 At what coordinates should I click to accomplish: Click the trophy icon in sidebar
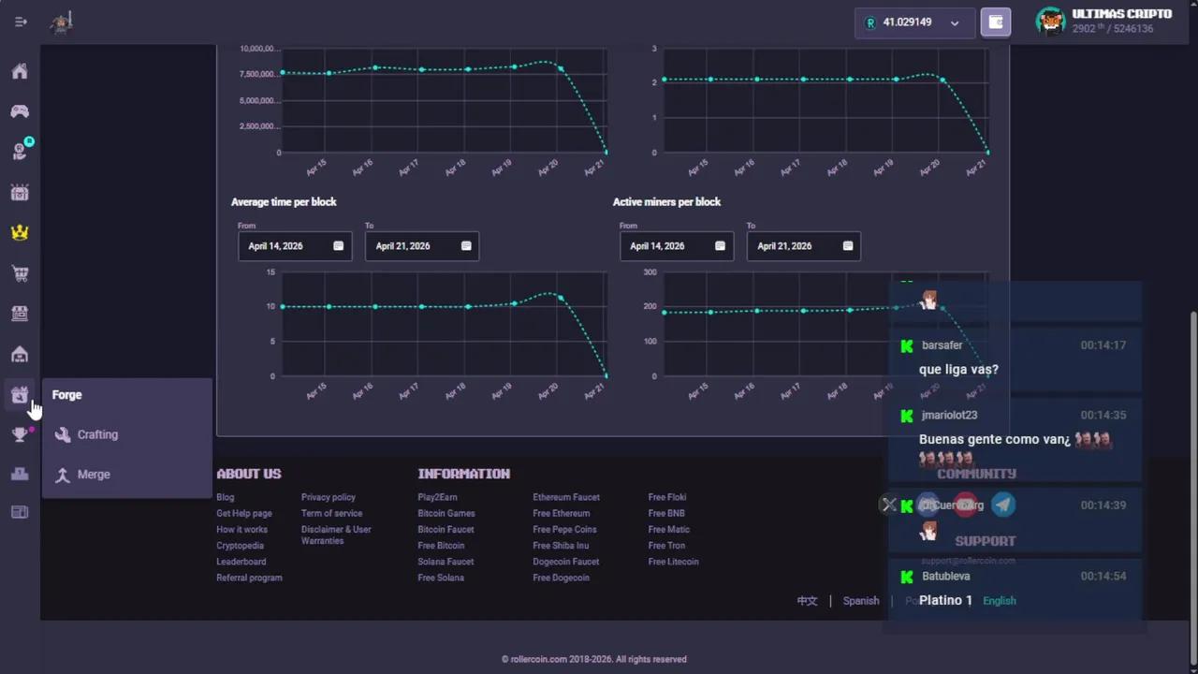pos(20,434)
